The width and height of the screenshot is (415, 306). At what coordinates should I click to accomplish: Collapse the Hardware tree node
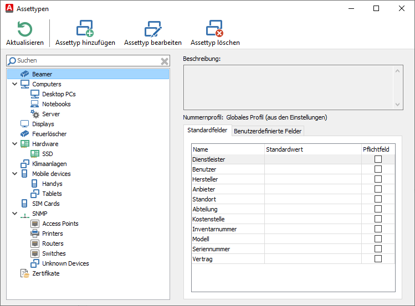pos(15,144)
